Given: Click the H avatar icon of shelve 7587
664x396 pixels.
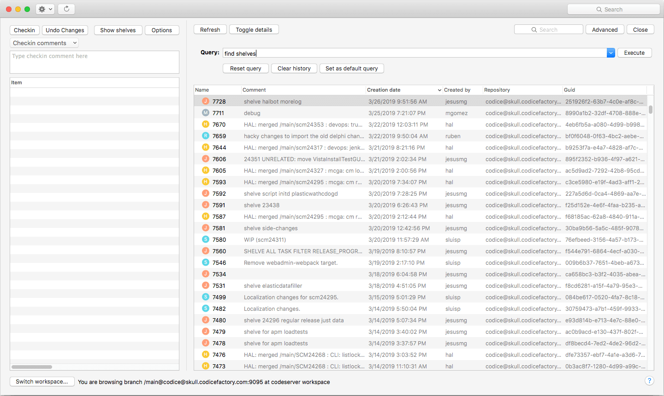Looking at the screenshot, I should click(x=206, y=216).
